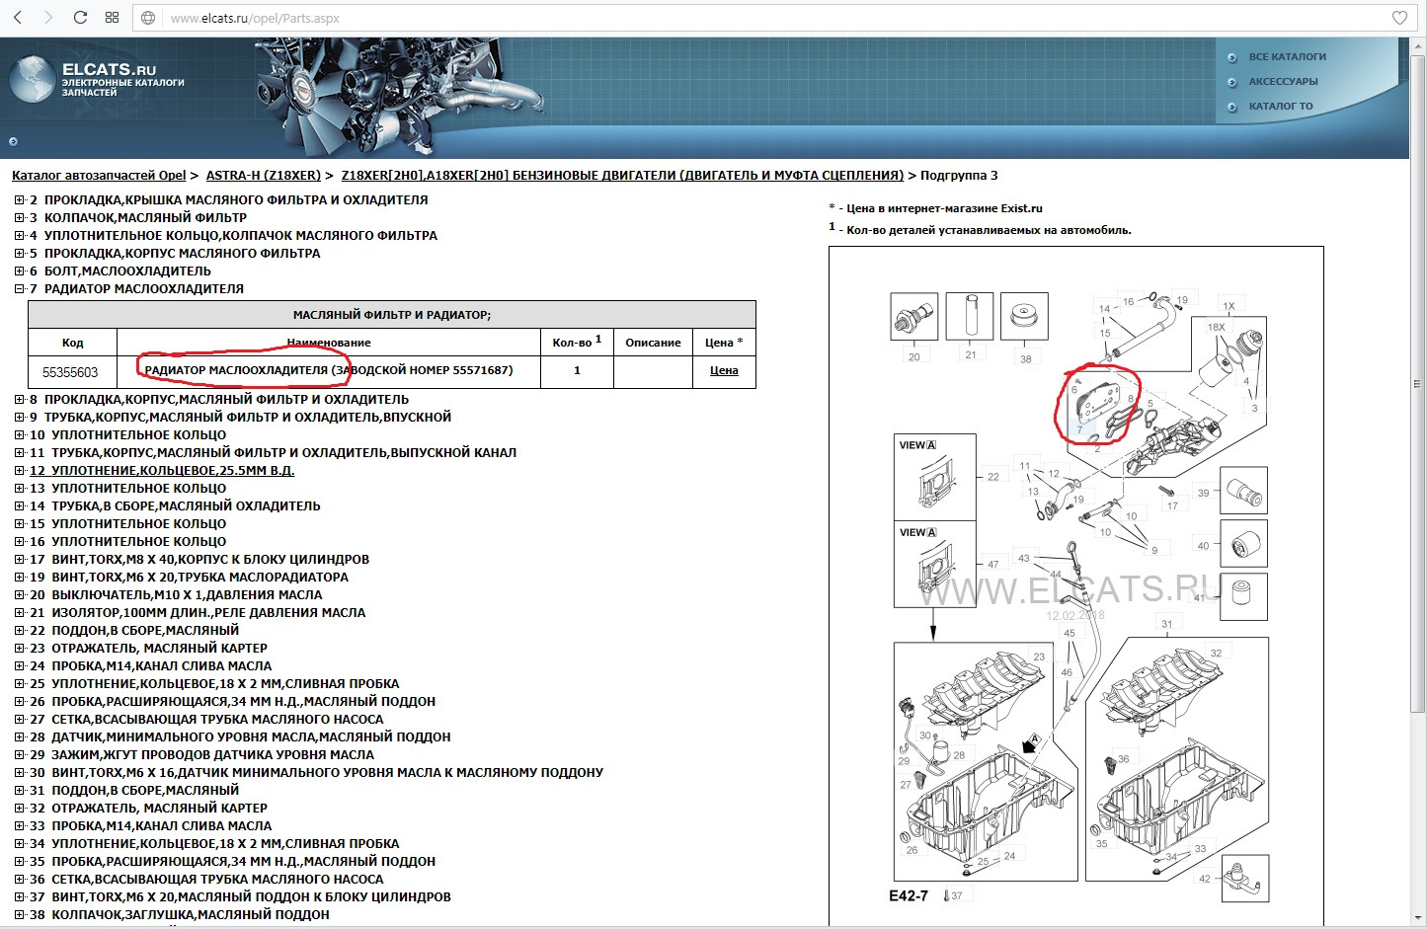1427x929 pixels.
Task: Open АКСЕССУАРЫ menu item
Action: [x=1283, y=82]
